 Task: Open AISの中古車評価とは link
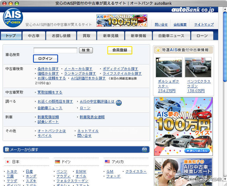[x=97, y=102]
